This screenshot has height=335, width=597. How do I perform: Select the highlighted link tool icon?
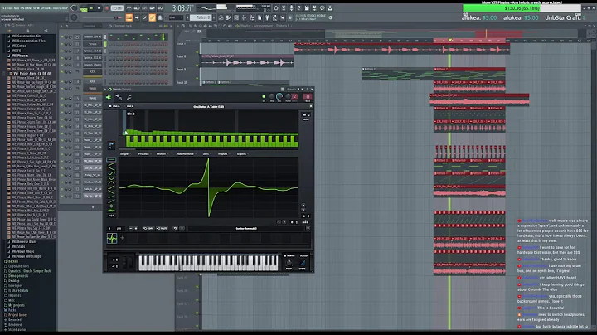tap(152, 17)
